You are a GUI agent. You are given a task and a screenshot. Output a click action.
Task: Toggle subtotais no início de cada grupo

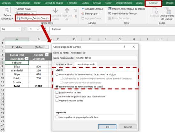pyautogui.click(x=61, y=83)
